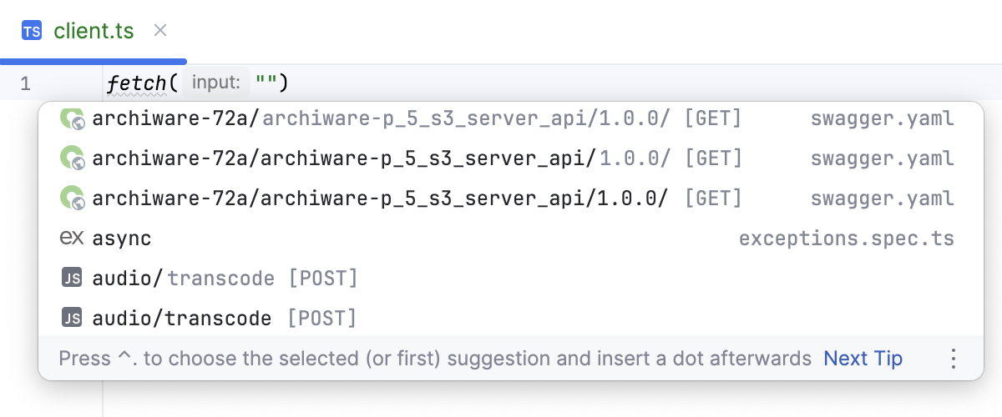Close the client.ts editor tab

pos(161,31)
